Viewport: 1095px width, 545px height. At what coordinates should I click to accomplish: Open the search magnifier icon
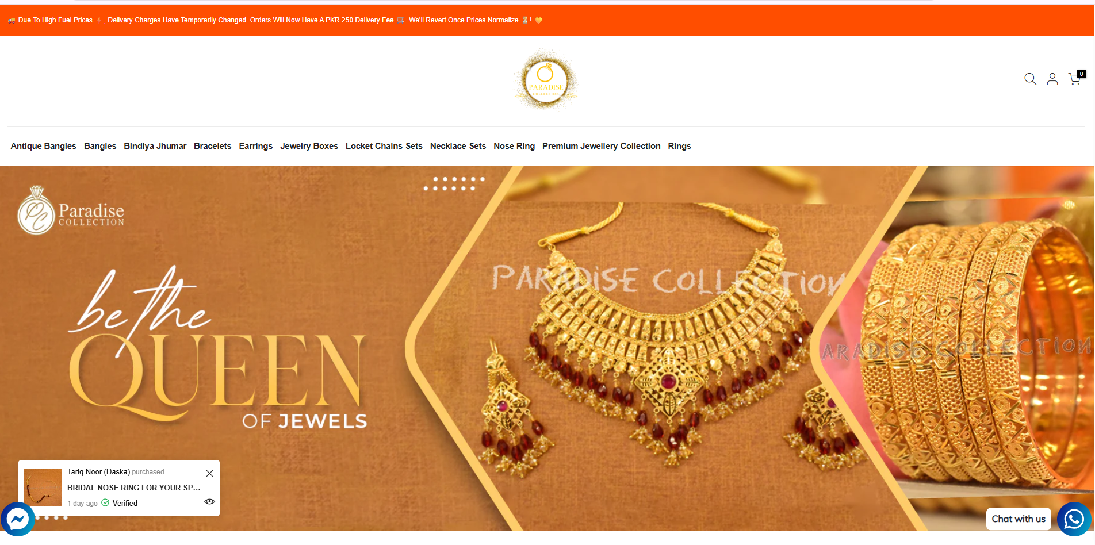(1030, 79)
